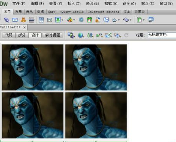Switch to the Spry insert tab
This screenshot has width=176, height=142.
pyautogui.click(x=52, y=12)
